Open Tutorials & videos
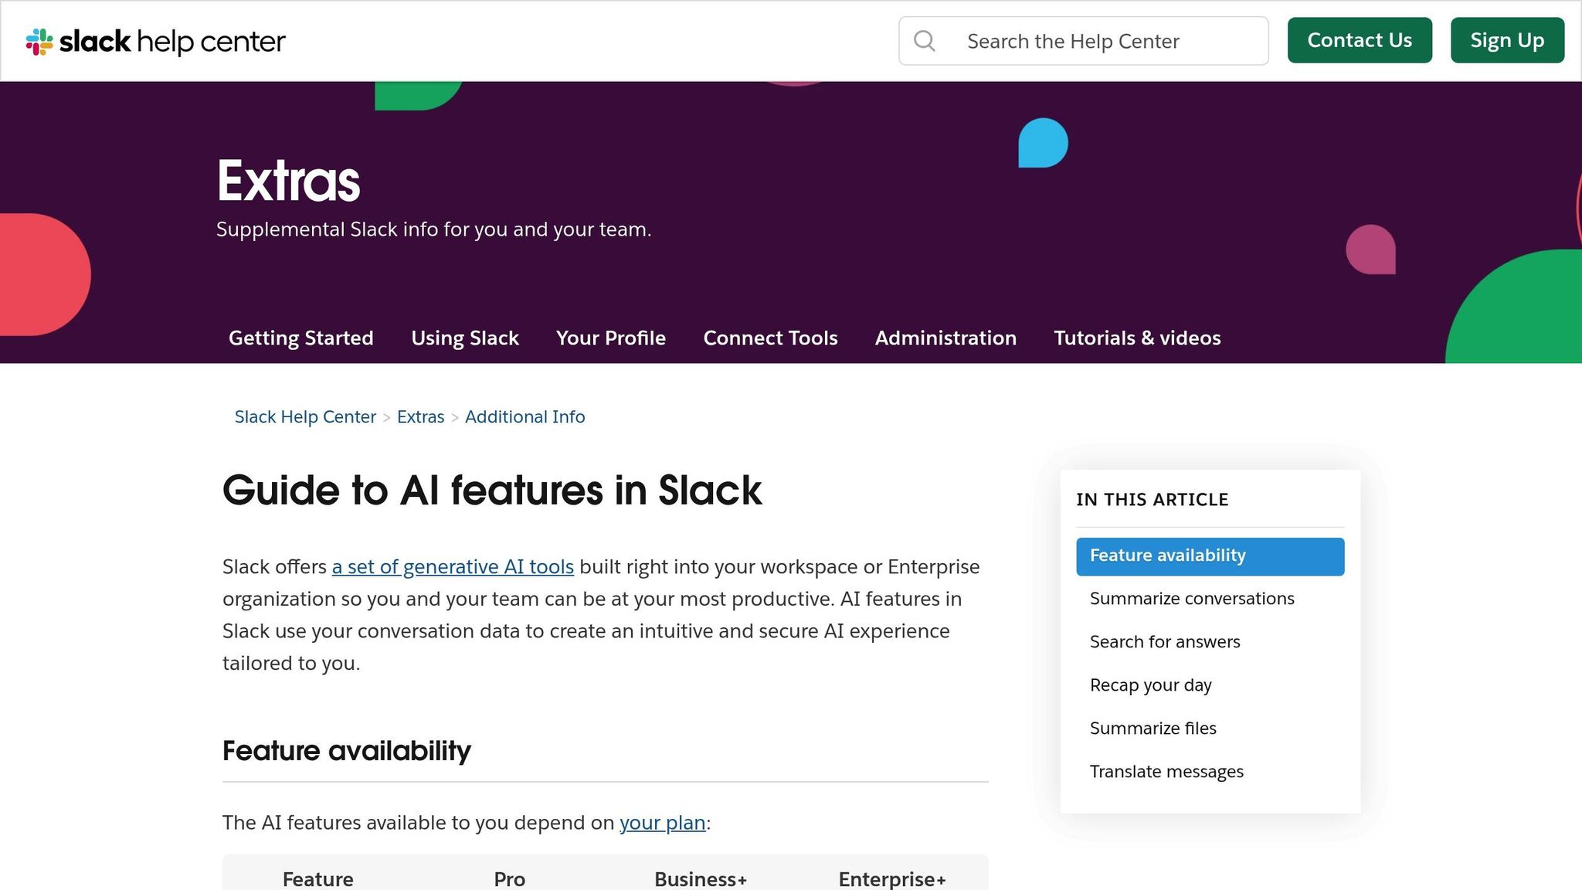Image resolution: width=1582 pixels, height=890 pixels. coord(1137,338)
